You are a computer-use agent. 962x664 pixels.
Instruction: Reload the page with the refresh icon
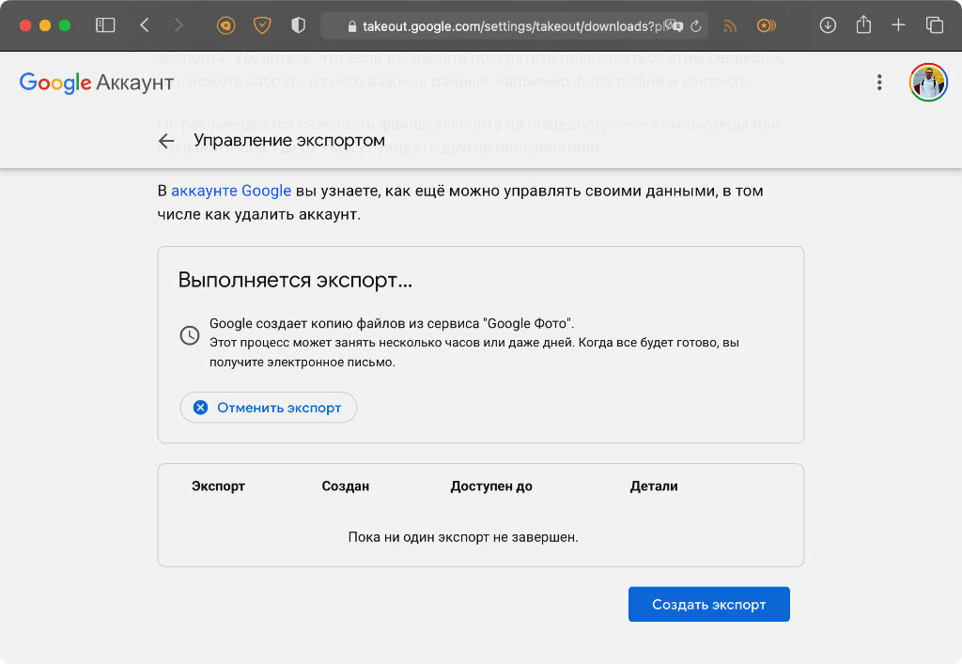click(696, 26)
